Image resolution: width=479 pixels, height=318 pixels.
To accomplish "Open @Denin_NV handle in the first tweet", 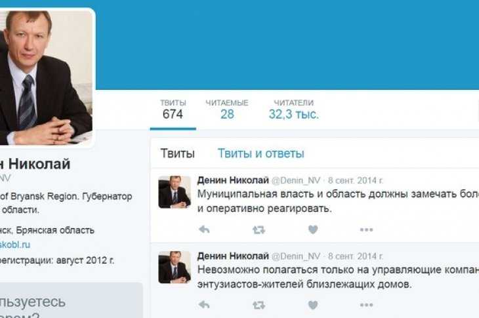I will coord(296,180).
